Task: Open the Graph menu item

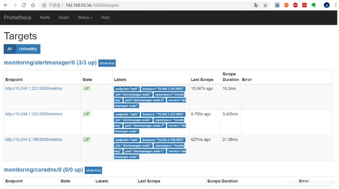Action: 64,18
